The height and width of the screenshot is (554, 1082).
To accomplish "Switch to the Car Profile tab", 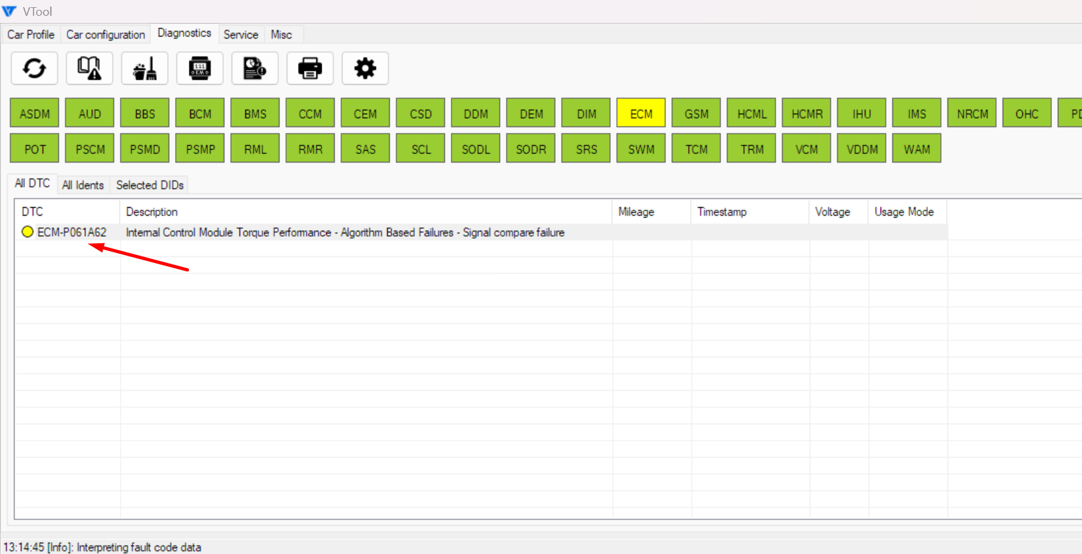I will 31,35.
